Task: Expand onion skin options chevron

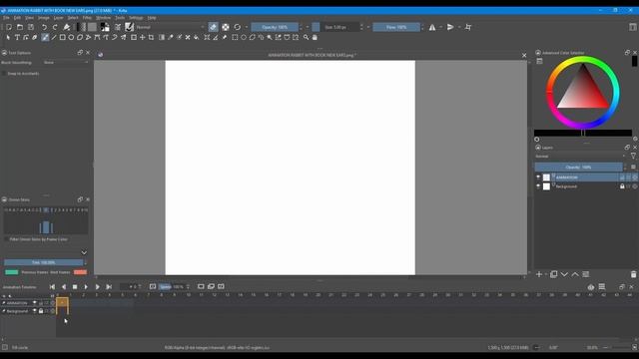Action: point(84,252)
